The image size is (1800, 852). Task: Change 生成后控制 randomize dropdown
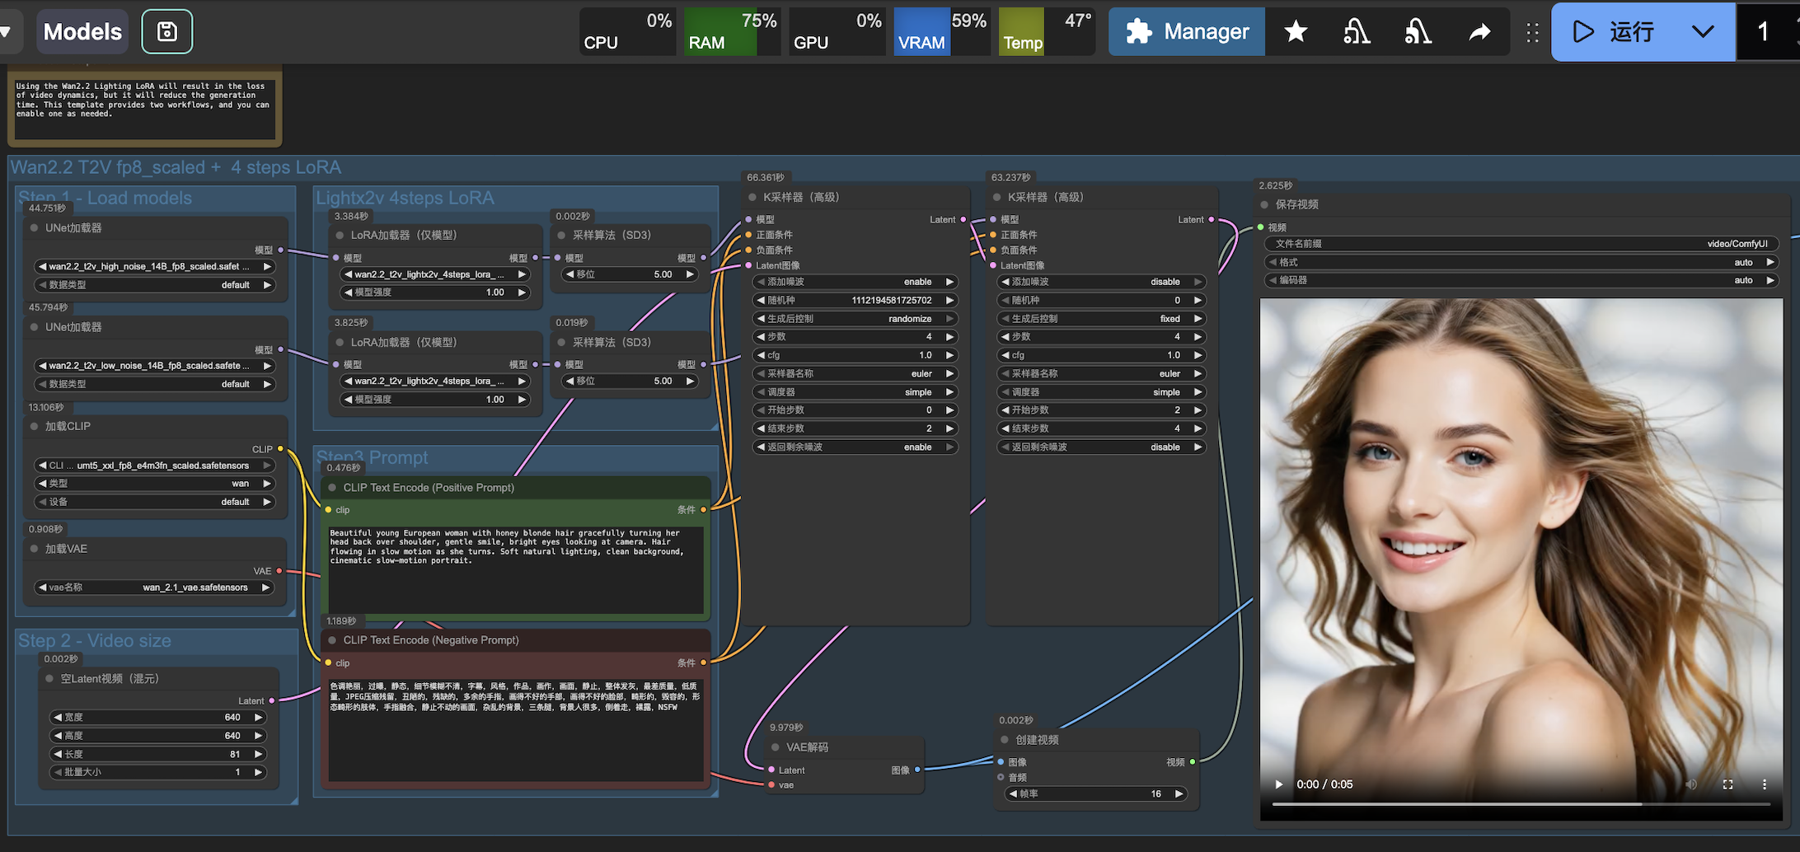tap(855, 319)
